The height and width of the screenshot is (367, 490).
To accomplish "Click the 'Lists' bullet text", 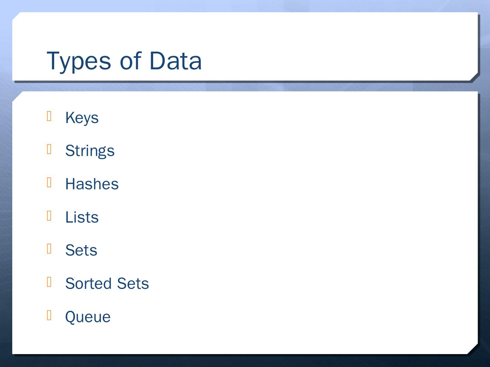I will [x=82, y=217].
